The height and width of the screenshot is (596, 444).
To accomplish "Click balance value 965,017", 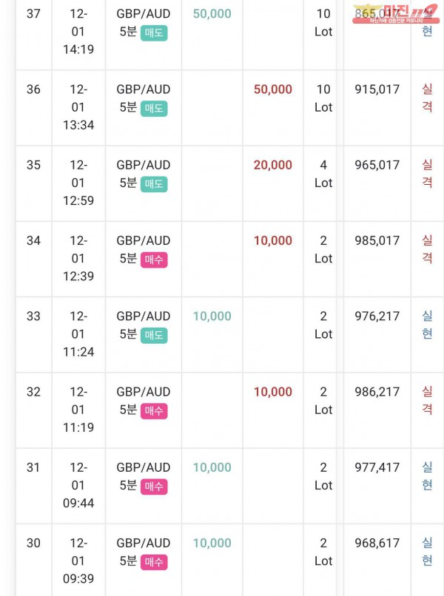I will click(377, 165).
